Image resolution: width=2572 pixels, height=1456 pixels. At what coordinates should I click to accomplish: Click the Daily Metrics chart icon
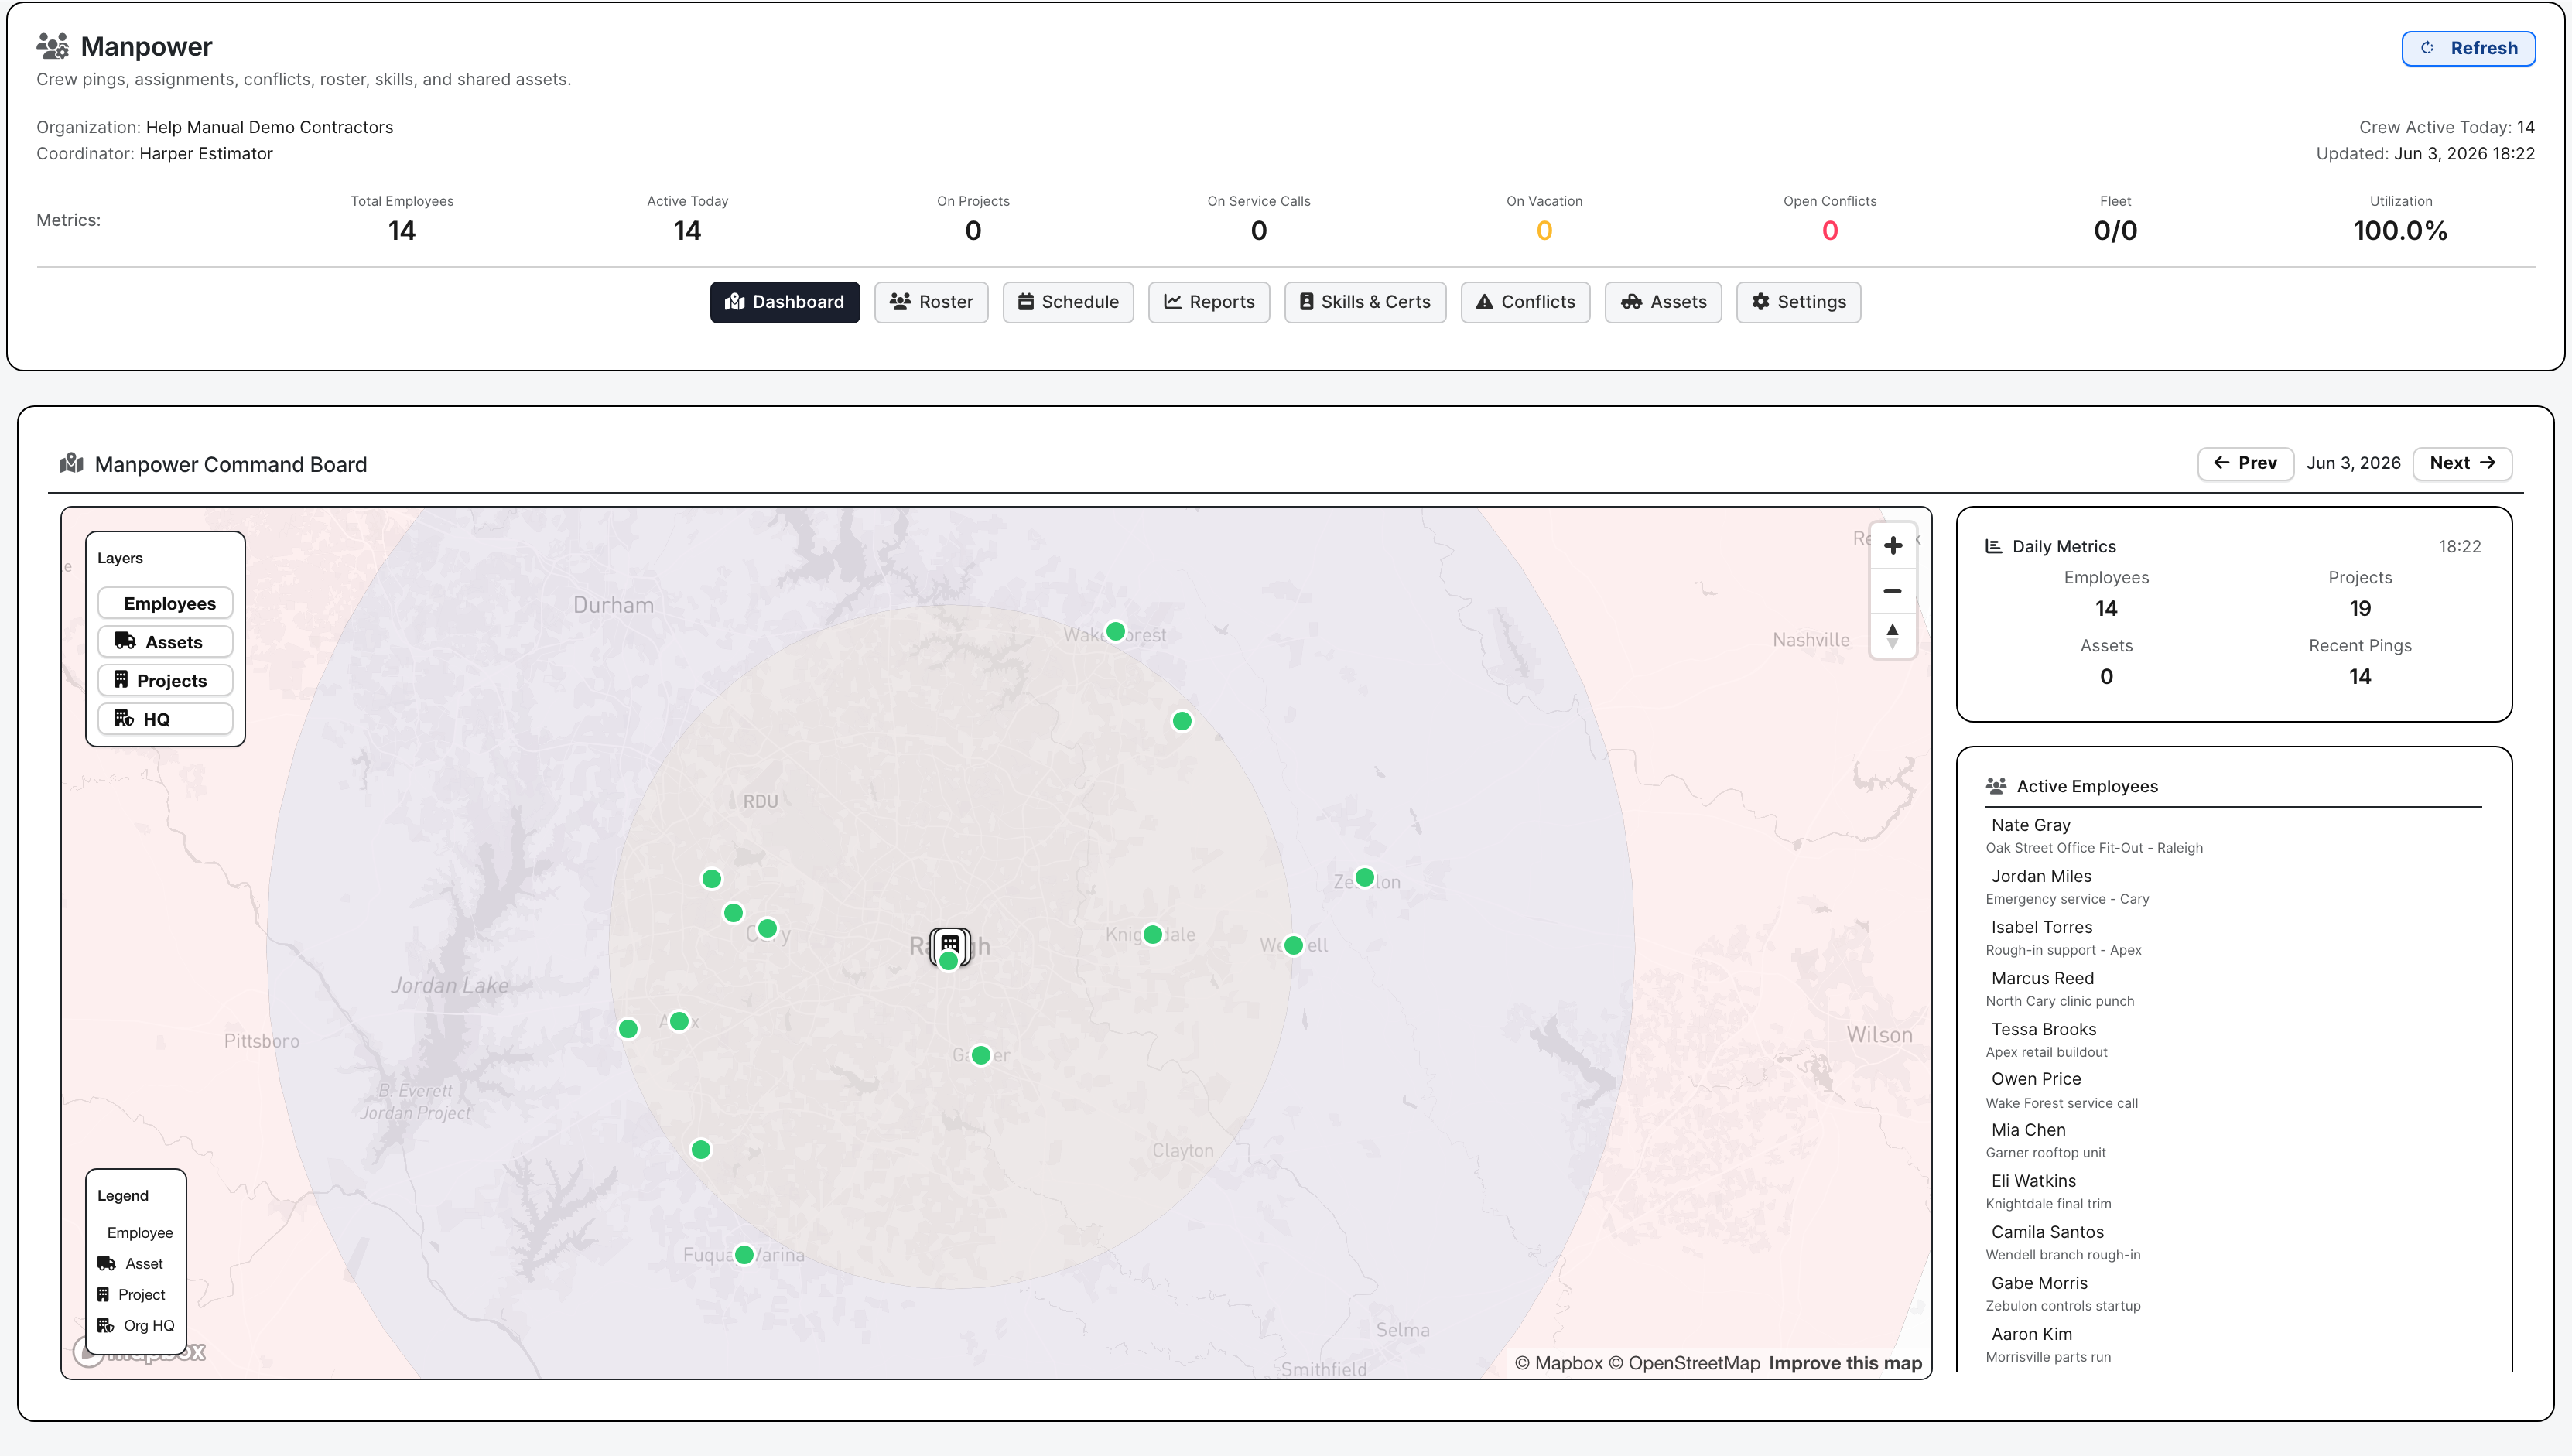[1993, 546]
